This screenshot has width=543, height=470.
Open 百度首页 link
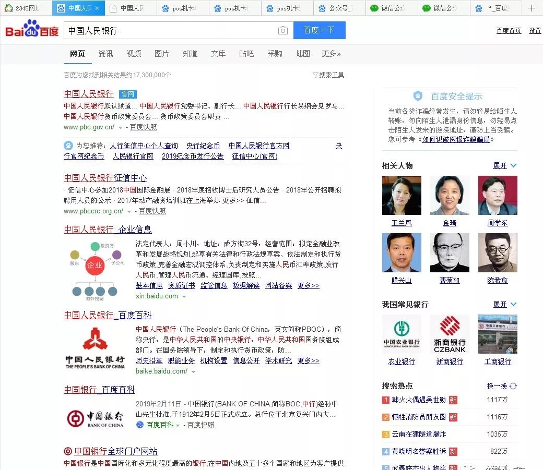click(509, 31)
